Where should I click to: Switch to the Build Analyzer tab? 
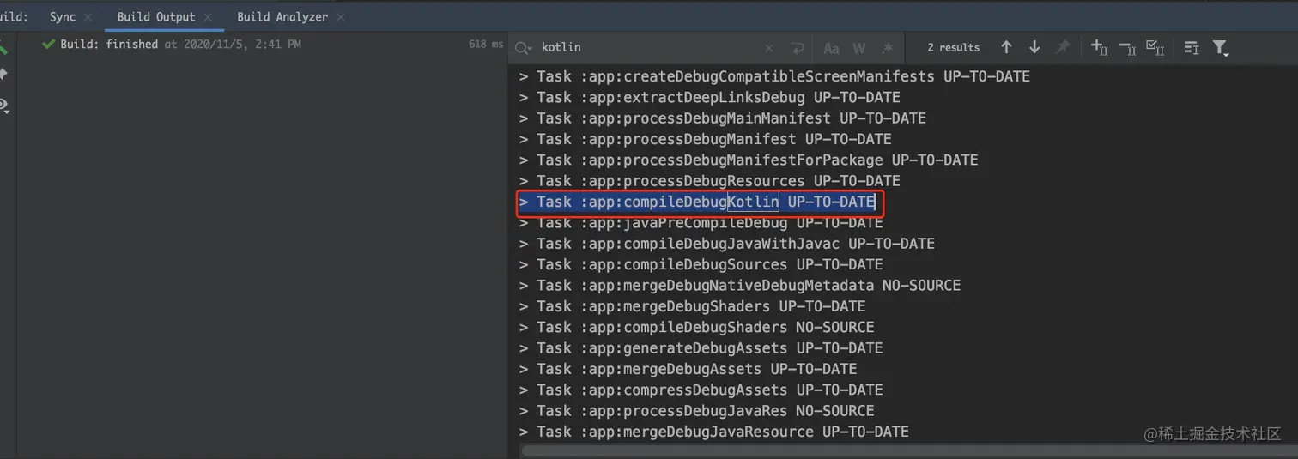pos(282,17)
